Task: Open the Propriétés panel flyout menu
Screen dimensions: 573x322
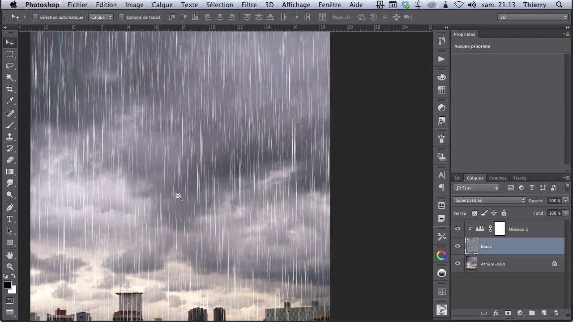Action: point(567,34)
